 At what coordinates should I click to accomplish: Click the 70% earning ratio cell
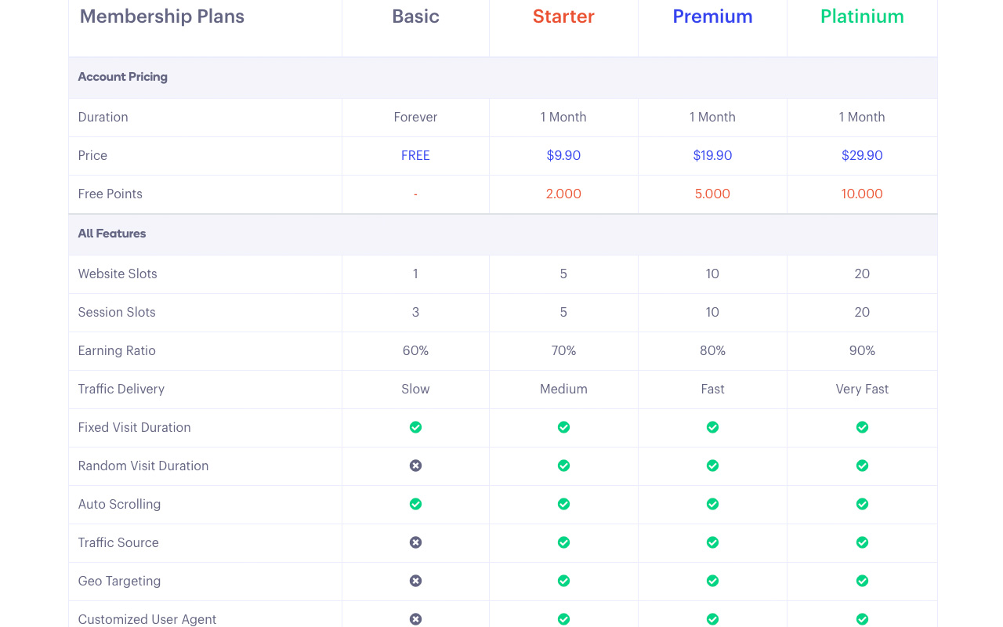[563, 350]
